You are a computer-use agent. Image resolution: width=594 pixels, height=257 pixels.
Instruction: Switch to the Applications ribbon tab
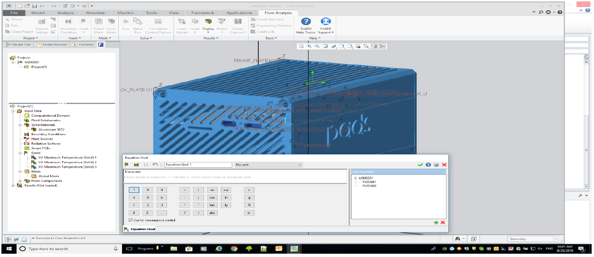pos(239,13)
